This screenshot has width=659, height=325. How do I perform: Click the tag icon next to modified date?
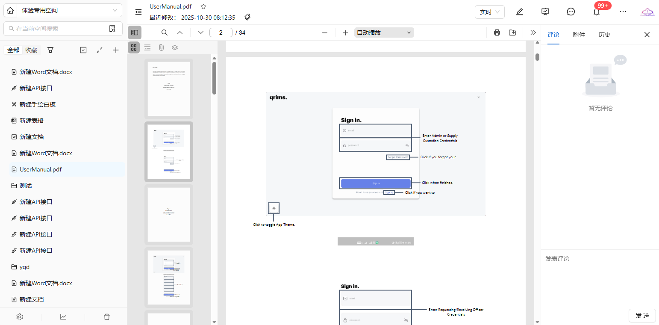(x=247, y=17)
